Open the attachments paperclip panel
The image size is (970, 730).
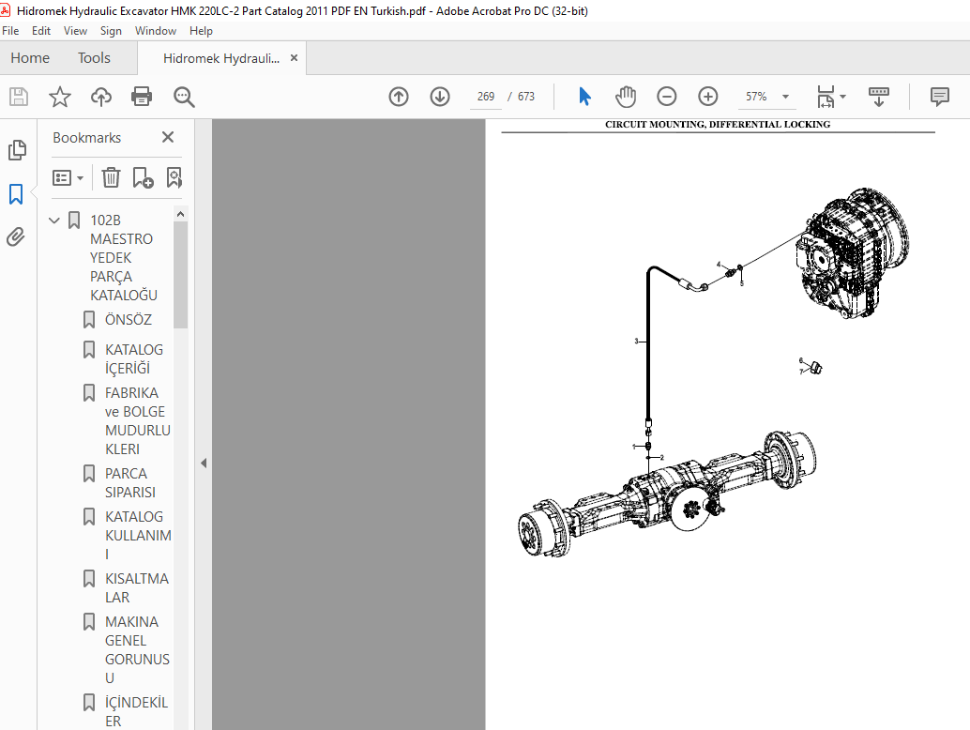tap(16, 236)
